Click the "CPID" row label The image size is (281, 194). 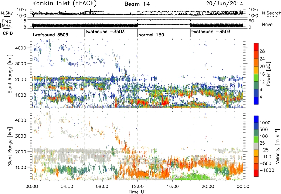pos(8,33)
